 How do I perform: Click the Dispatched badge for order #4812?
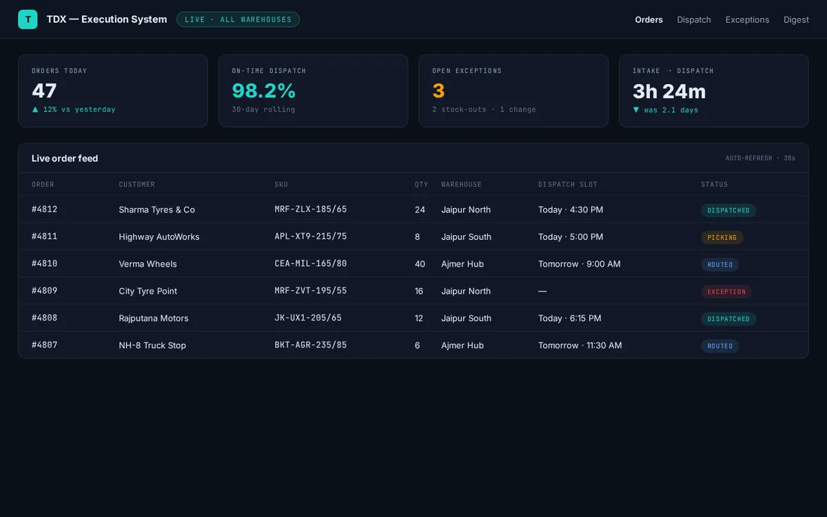pos(728,210)
